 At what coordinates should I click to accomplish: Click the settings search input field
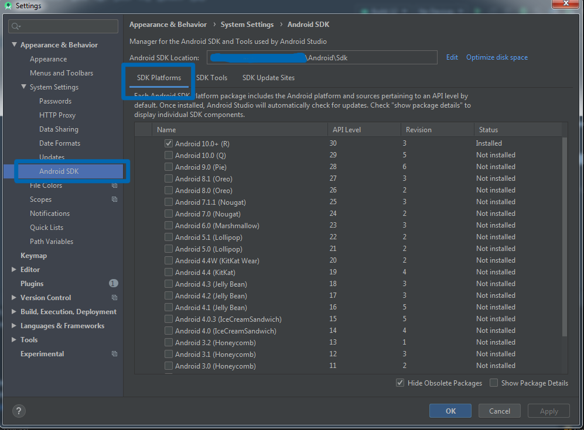point(63,26)
